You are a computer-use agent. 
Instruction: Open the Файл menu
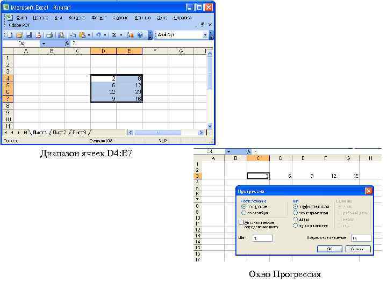click(x=21, y=18)
